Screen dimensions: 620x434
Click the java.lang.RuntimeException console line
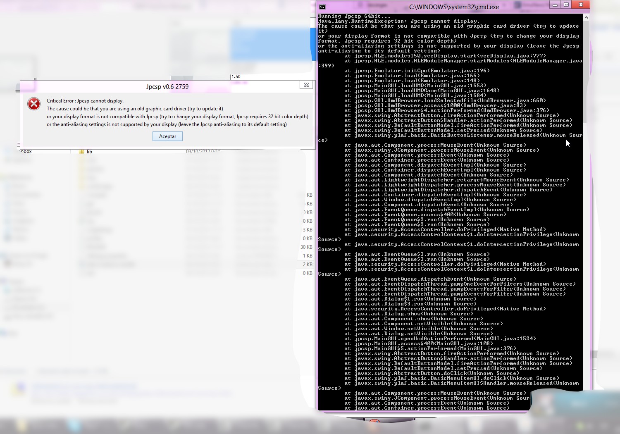point(399,21)
